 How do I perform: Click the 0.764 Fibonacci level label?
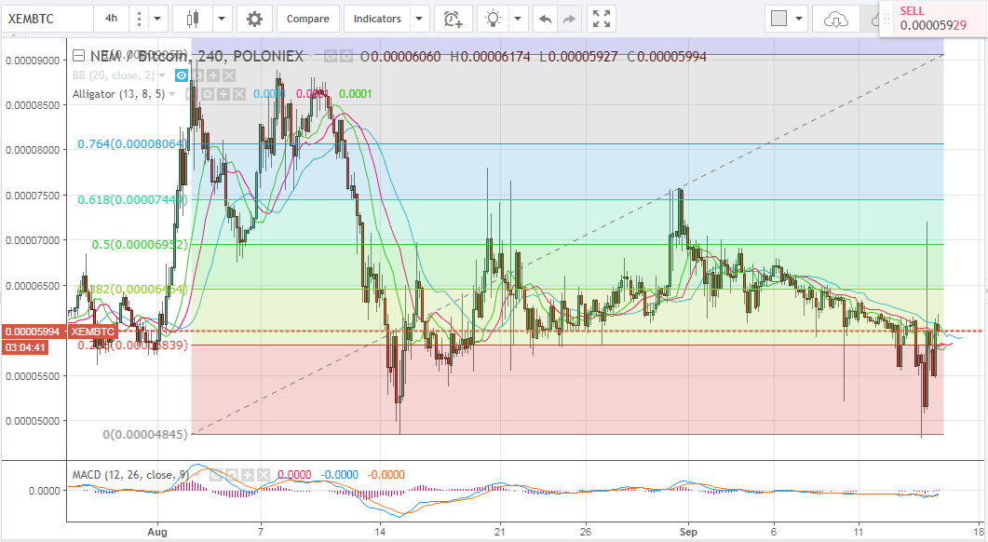[x=132, y=144]
